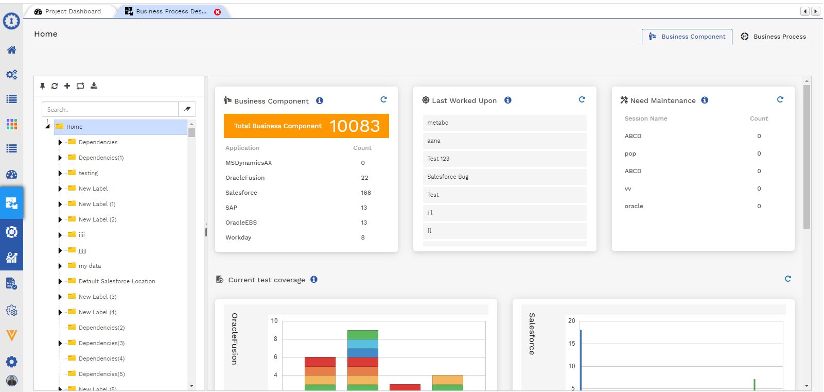Add new item with plus icon
The width and height of the screenshot is (824, 392).
coord(67,86)
